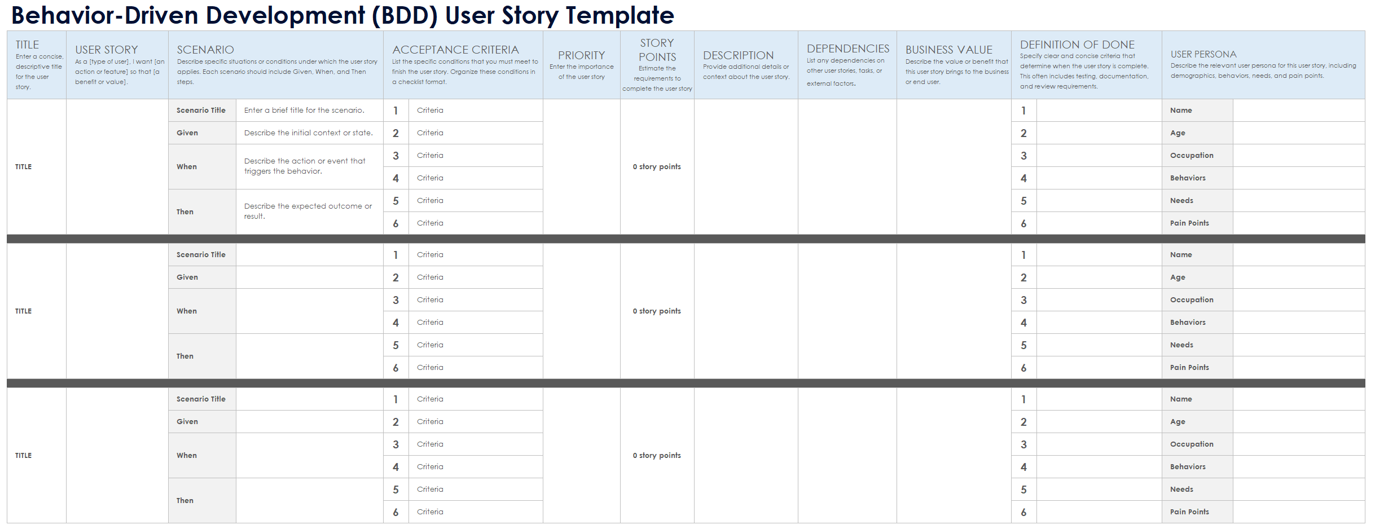The image size is (1375, 529).
Task: Select the DEPENDENCIES column header
Action: point(847,65)
